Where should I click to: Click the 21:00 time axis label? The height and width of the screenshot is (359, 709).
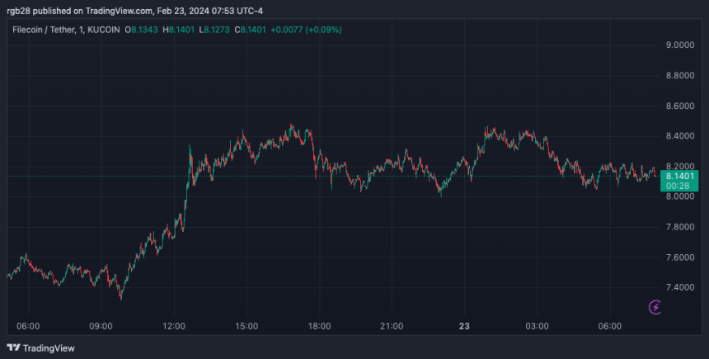392,327
